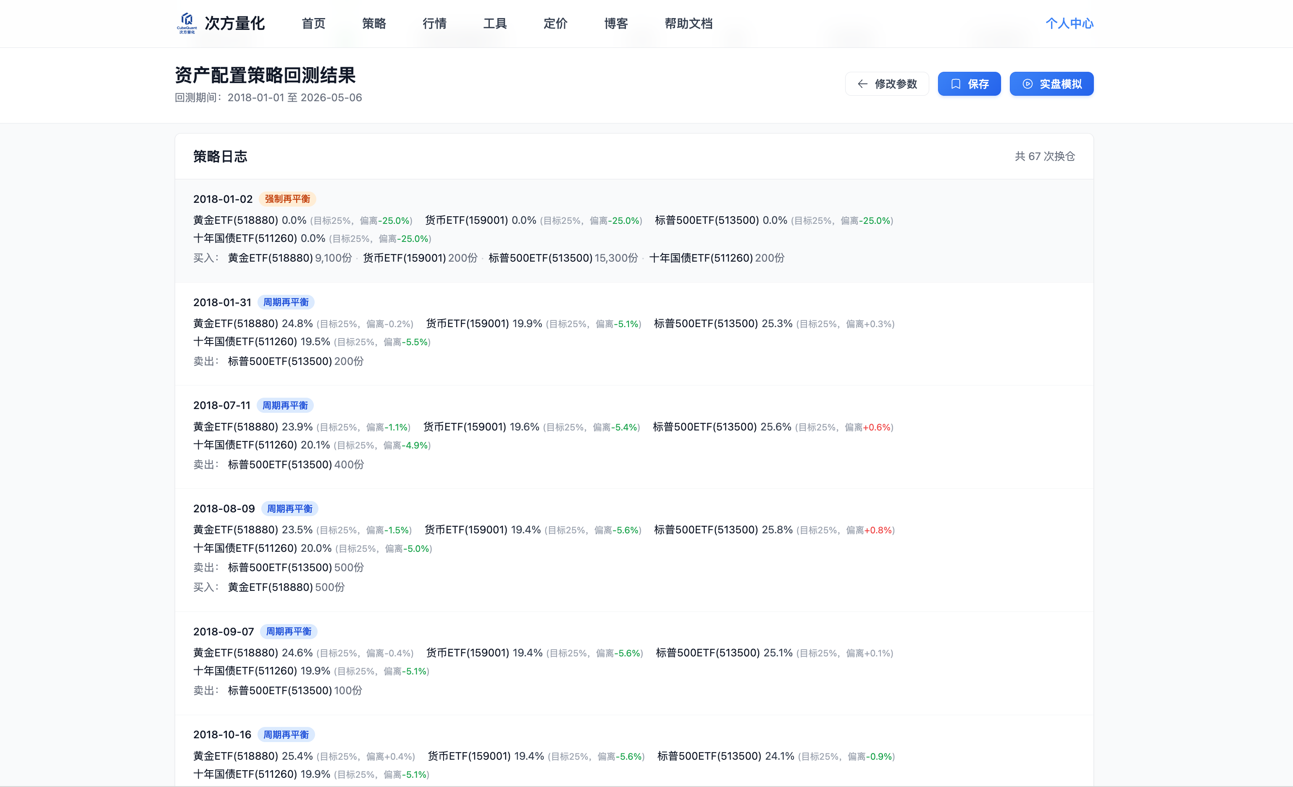Image resolution: width=1293 pixels, height=787 pixels.
Task: Open the 策略 navigation item
Action: pos(373,24)
